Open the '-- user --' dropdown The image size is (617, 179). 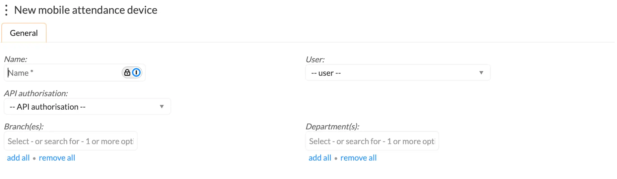[392, 73]
